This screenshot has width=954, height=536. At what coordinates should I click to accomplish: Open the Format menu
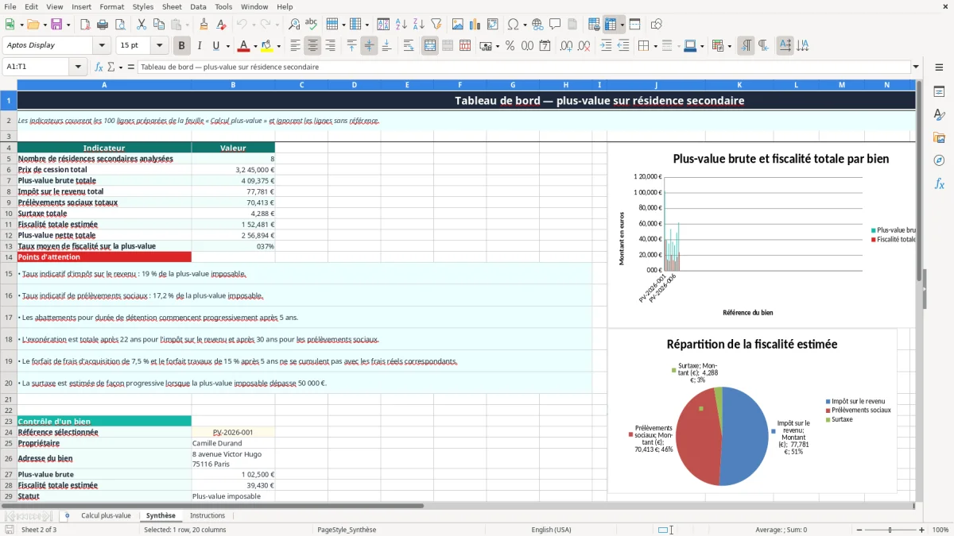[x=111, y=6]
